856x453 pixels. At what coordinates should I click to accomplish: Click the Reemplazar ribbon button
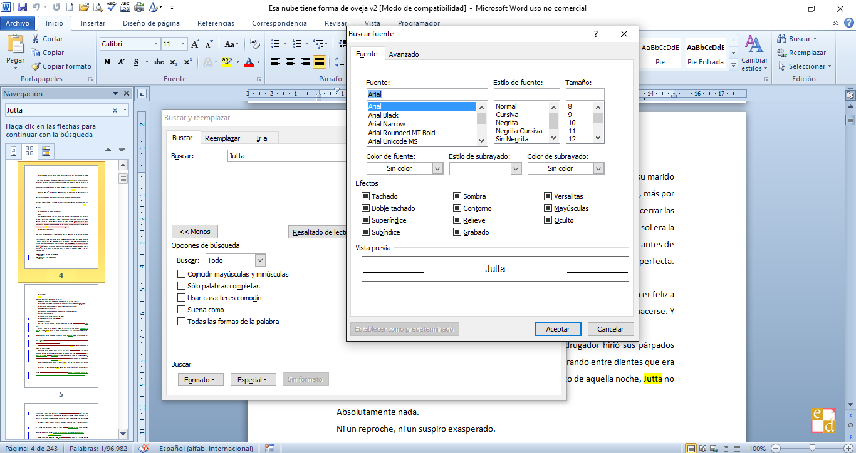point(801,53)
